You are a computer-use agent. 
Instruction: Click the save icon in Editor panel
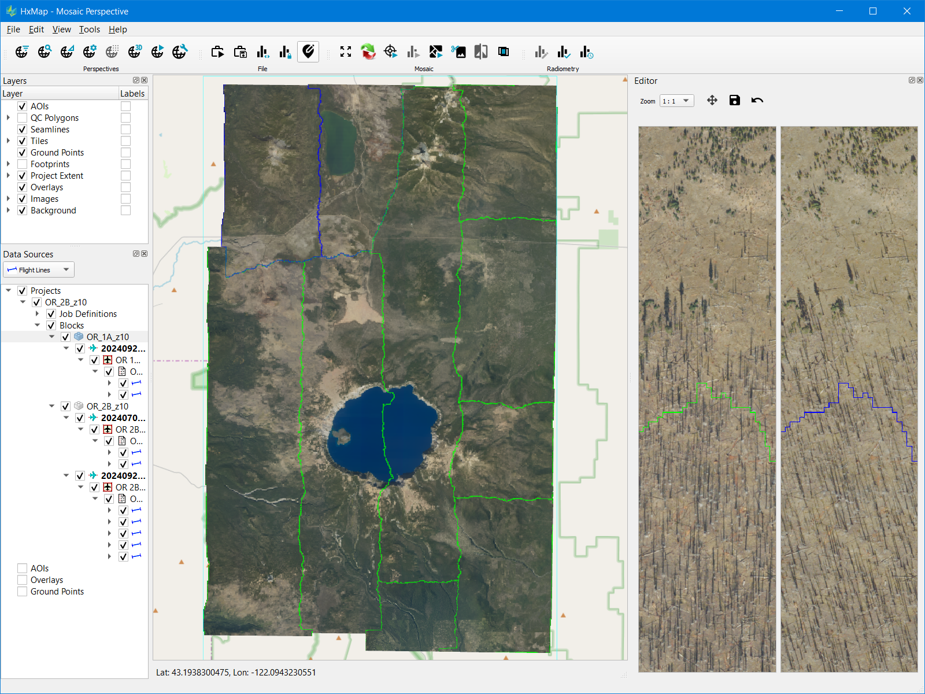point(734,101)
